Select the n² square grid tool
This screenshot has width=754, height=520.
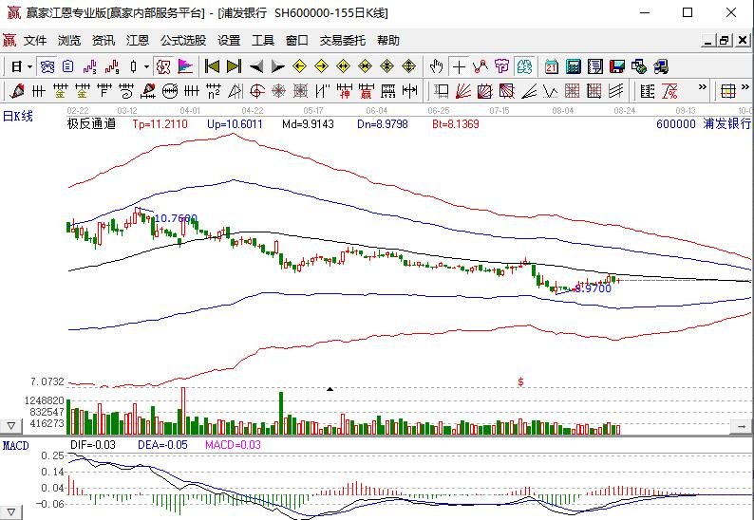[214, 91]
